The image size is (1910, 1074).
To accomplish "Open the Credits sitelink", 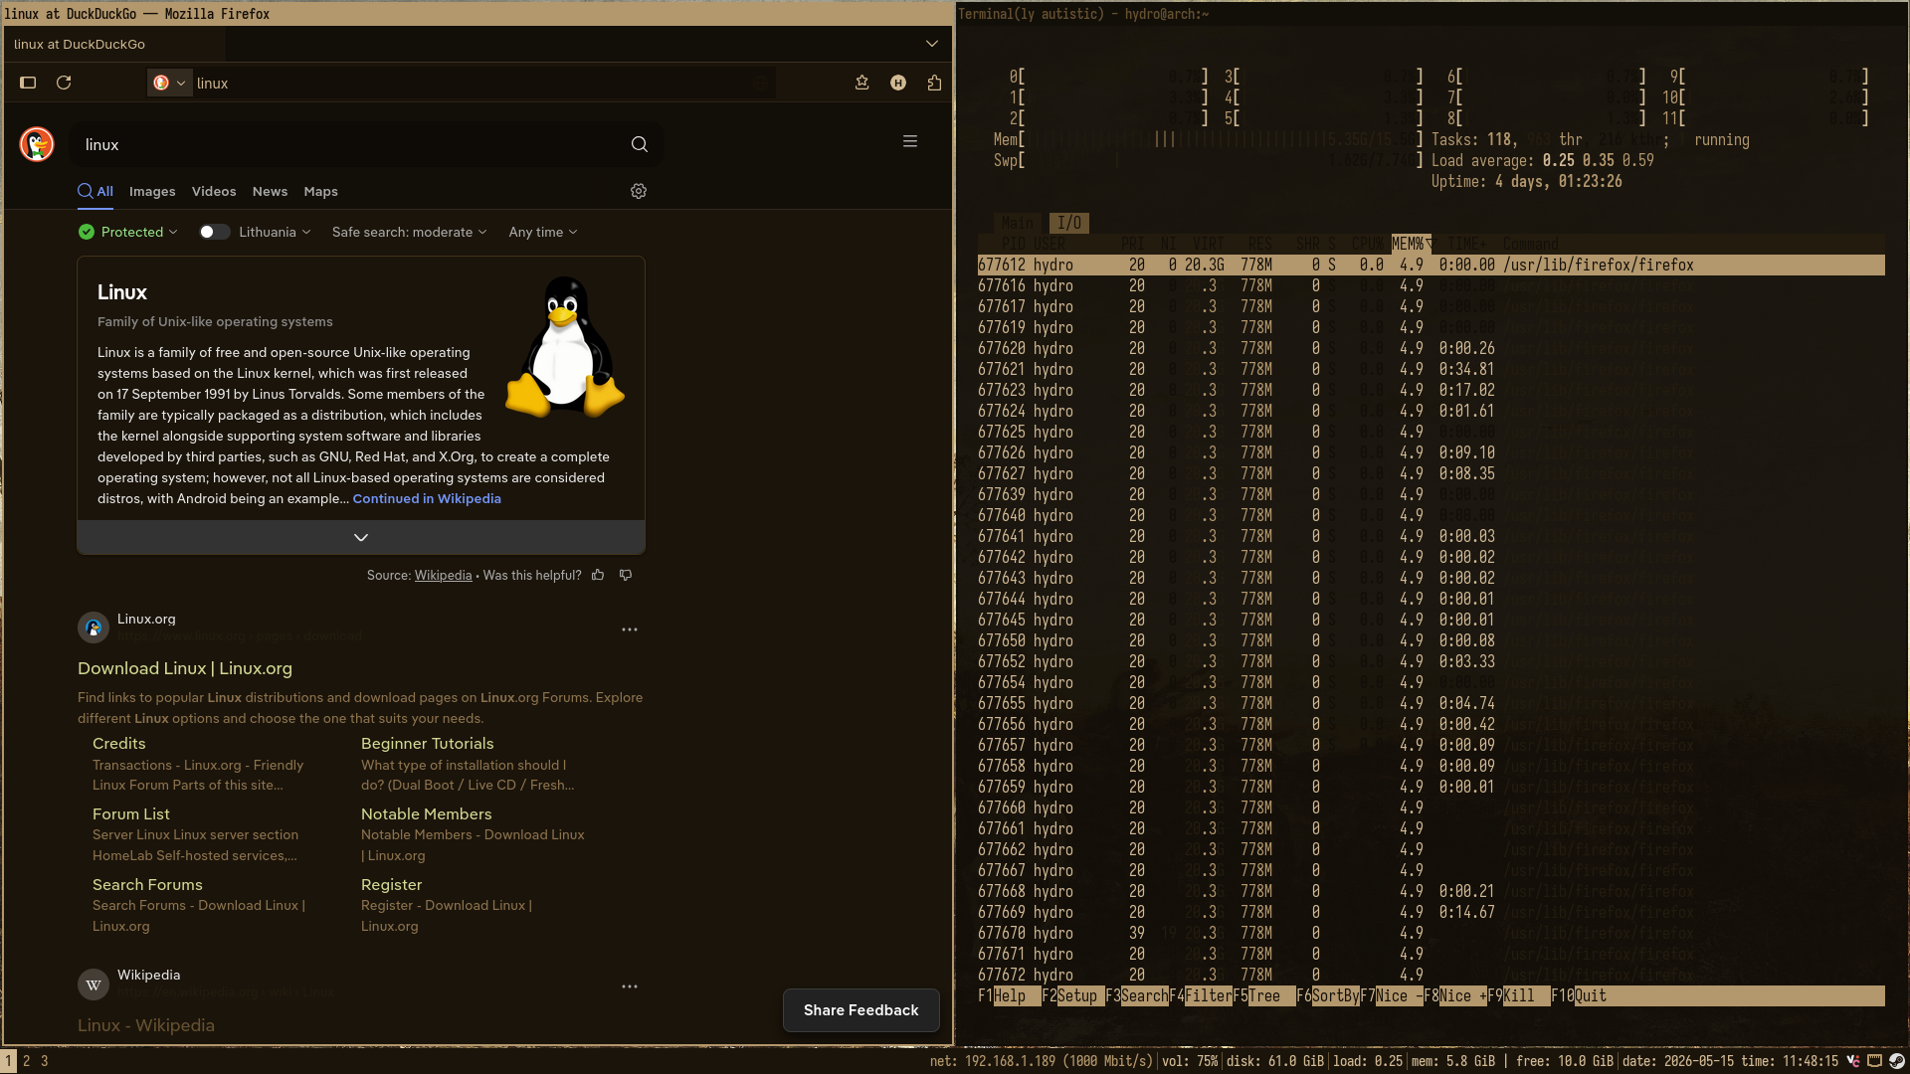I will point(119,743).
